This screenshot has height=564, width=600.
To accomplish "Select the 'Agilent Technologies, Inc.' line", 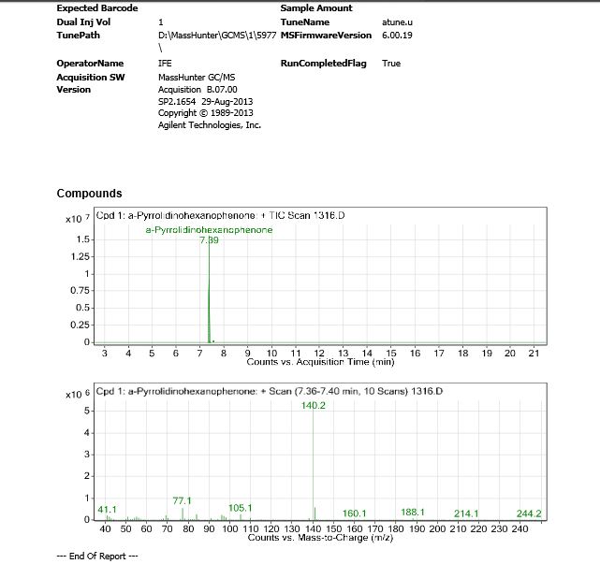I will (210, 125).
